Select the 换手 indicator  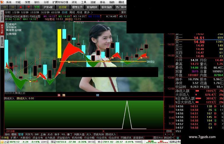pos(57,134)
